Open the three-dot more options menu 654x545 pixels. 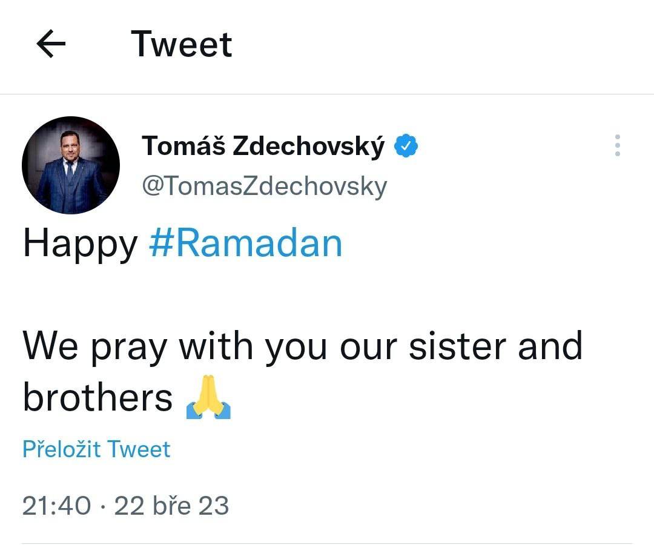tap(617, 145)
